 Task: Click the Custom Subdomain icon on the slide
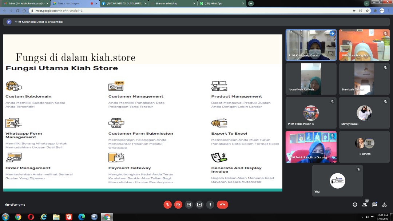tap(13, 86)
